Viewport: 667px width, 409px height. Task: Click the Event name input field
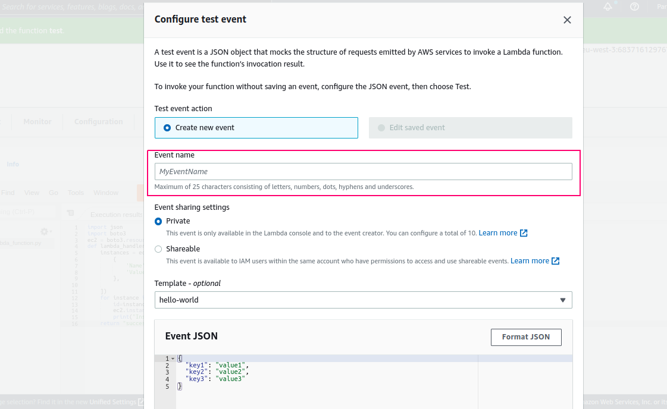pyautogui.click(x=364, y=171)
